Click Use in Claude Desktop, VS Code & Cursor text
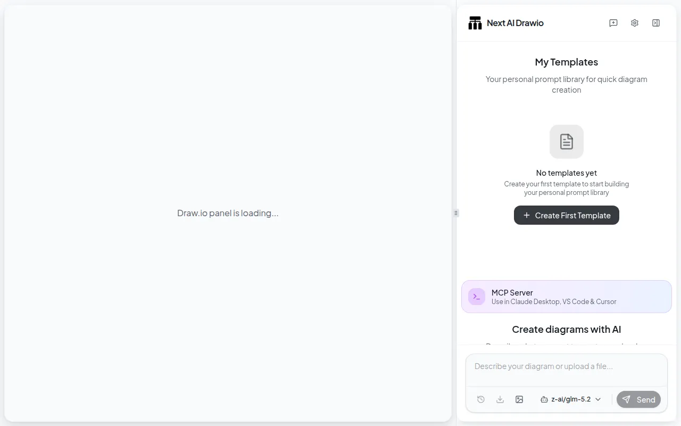 (554, 301)
